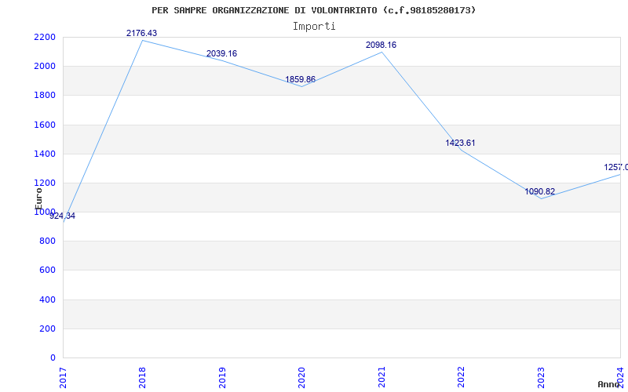Viewport: 628px width, 392px height.
Task: Click the Importi subtitle
Action: (314, 27)
